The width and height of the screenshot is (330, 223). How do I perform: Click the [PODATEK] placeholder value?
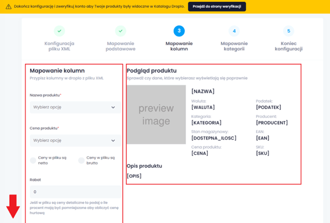268,107
